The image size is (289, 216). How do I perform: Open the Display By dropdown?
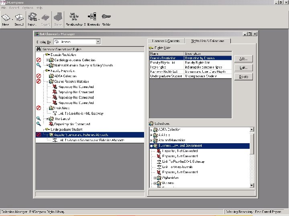(98, 42)
